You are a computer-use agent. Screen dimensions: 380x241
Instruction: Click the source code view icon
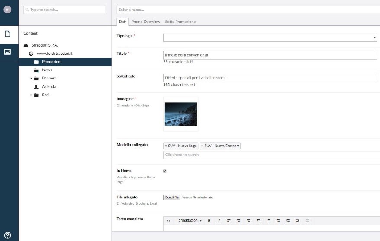pyautogui.click(x=169, y=221)
